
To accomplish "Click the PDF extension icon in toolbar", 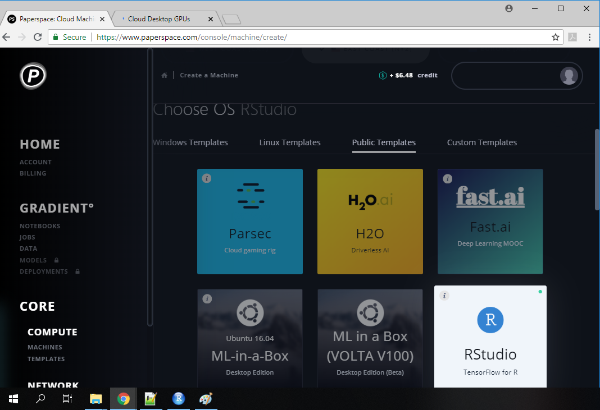I will point(572,37).
